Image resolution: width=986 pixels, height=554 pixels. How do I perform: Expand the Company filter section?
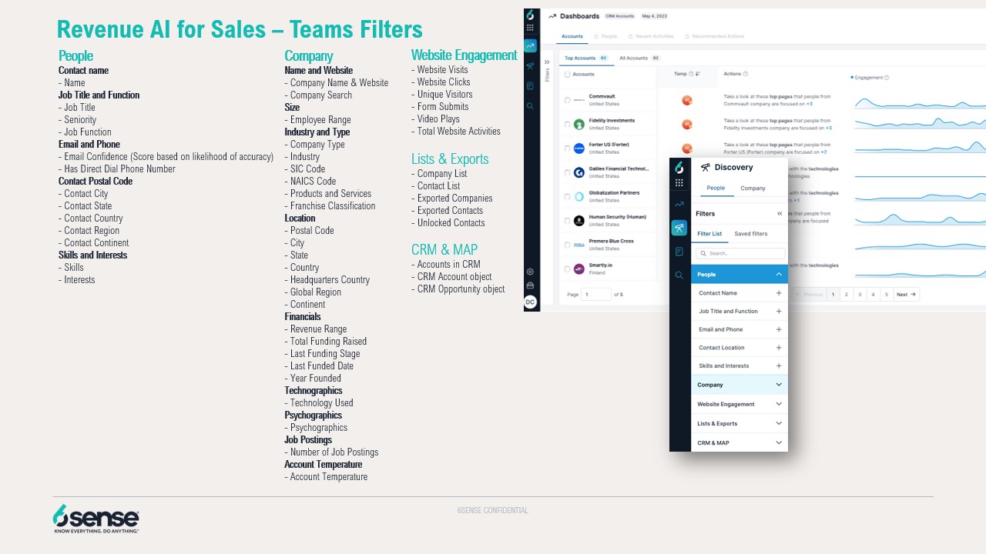[739, 385]
